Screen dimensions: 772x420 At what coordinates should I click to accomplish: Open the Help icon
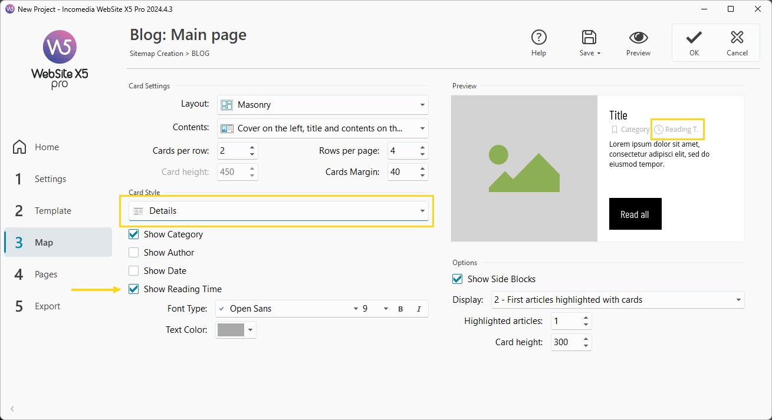click(x=538, y=38)
